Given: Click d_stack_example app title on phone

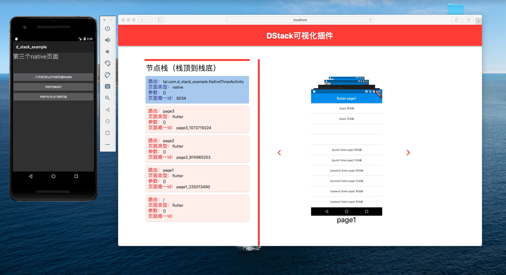Looking at the screenshot, I should 31,47.
